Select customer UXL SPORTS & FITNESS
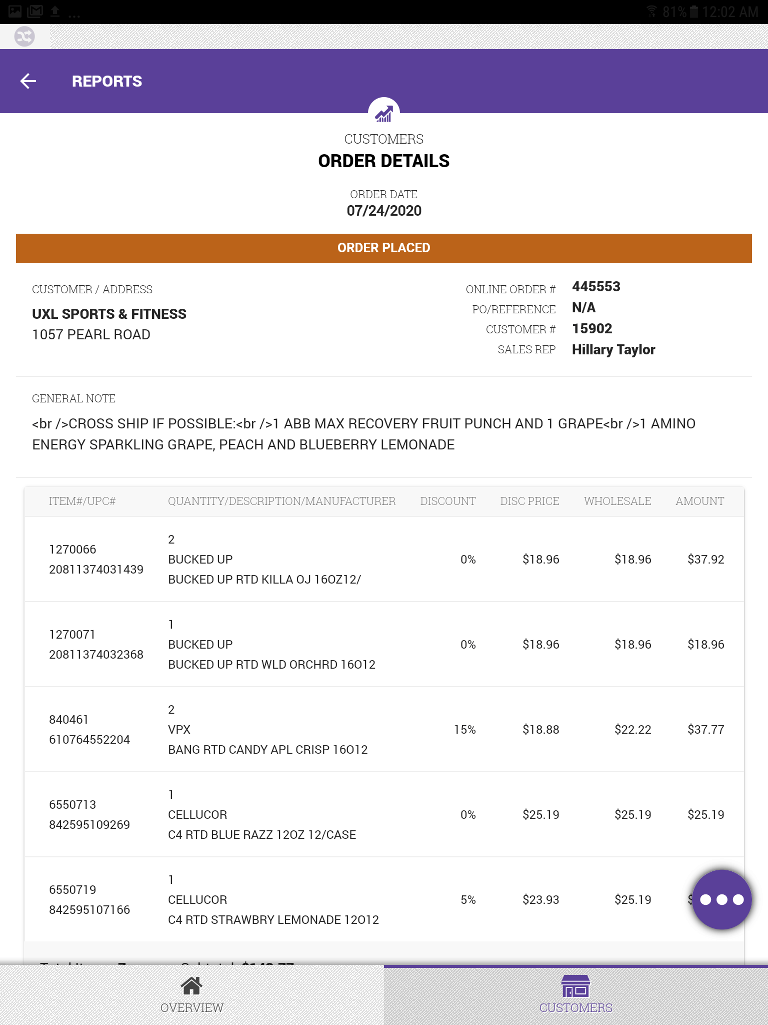768x1025 pixels. 109,314
